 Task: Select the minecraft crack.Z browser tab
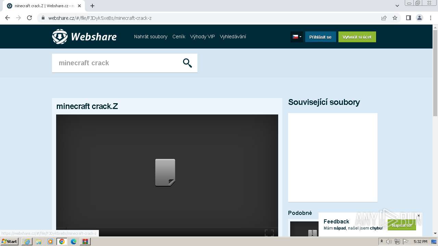(x=44, y=6)
